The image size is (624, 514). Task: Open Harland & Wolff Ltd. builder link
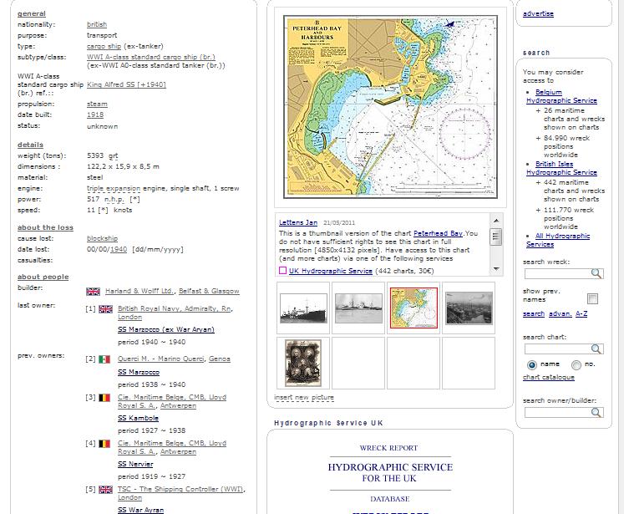click(140, 291)
